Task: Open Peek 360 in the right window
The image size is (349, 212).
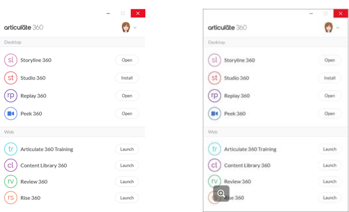Action: [330, 113]
